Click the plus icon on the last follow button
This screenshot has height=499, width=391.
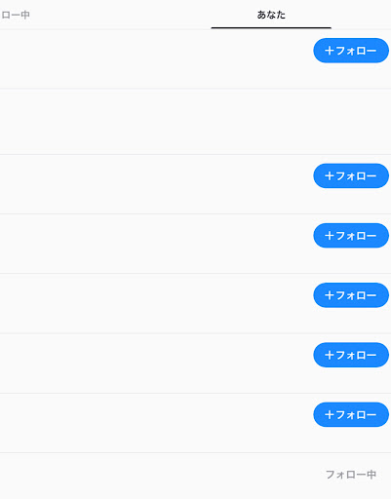[x=330, y=414]
